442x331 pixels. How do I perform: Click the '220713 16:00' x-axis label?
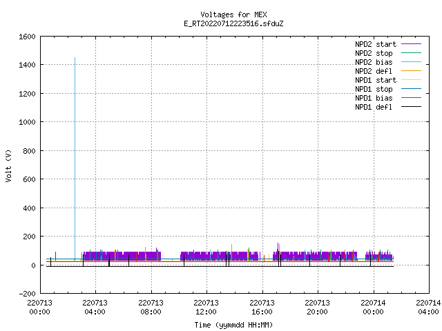pyautogui.click(x=262, y=307)
